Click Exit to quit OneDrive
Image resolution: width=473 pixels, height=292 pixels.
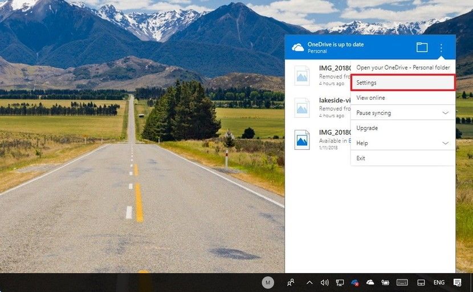(x=361, y=158)
